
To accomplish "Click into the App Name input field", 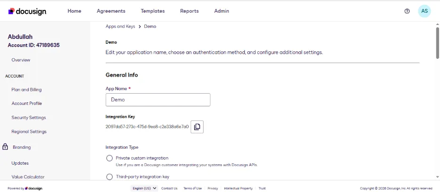I will click(x=158, y=100).
